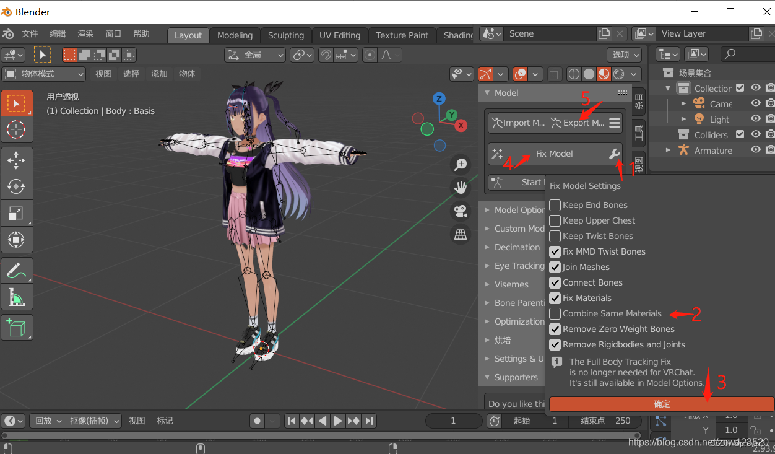Toggle the camera view icon
775x454 pixels.
(461, 211)
